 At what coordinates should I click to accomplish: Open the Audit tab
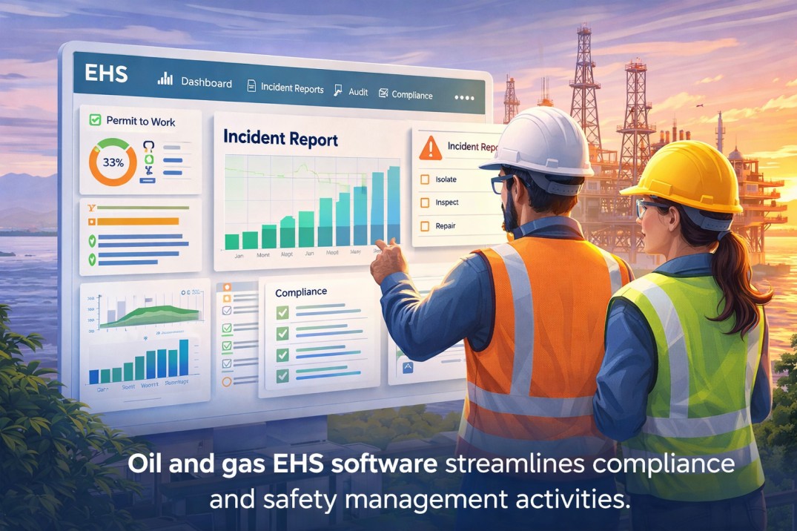[x=358, y=92]
